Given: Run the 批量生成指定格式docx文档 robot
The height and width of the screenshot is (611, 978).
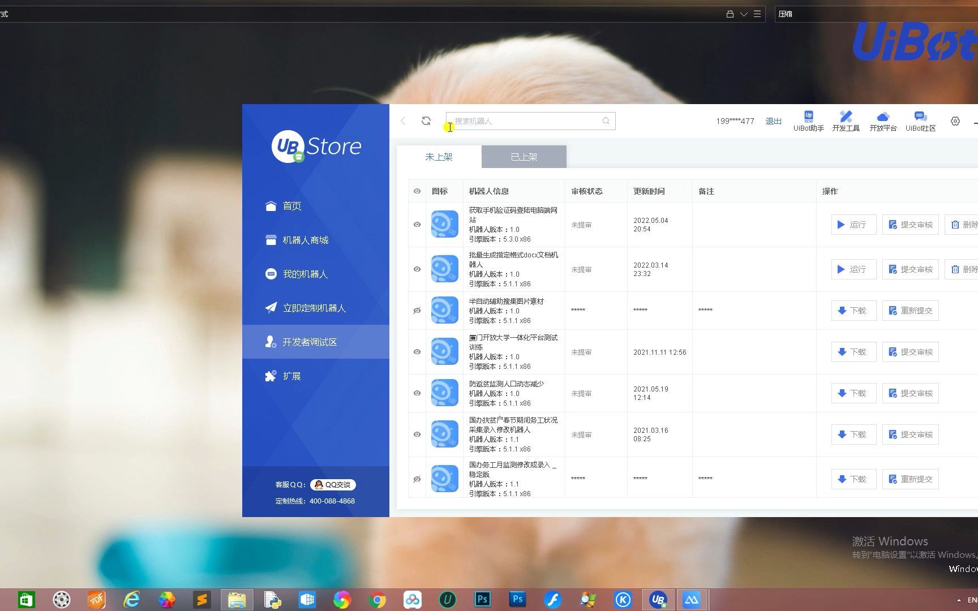Looking at the screenshot, I should coord(853,269).
